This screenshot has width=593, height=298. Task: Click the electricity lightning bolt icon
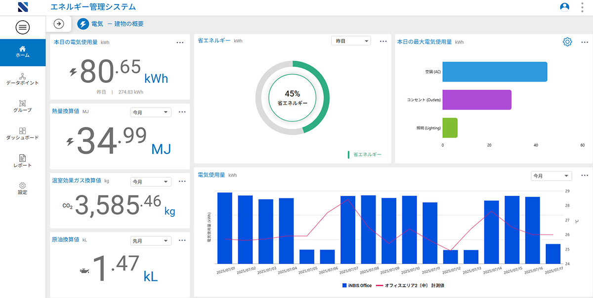[x=84, y=24]
